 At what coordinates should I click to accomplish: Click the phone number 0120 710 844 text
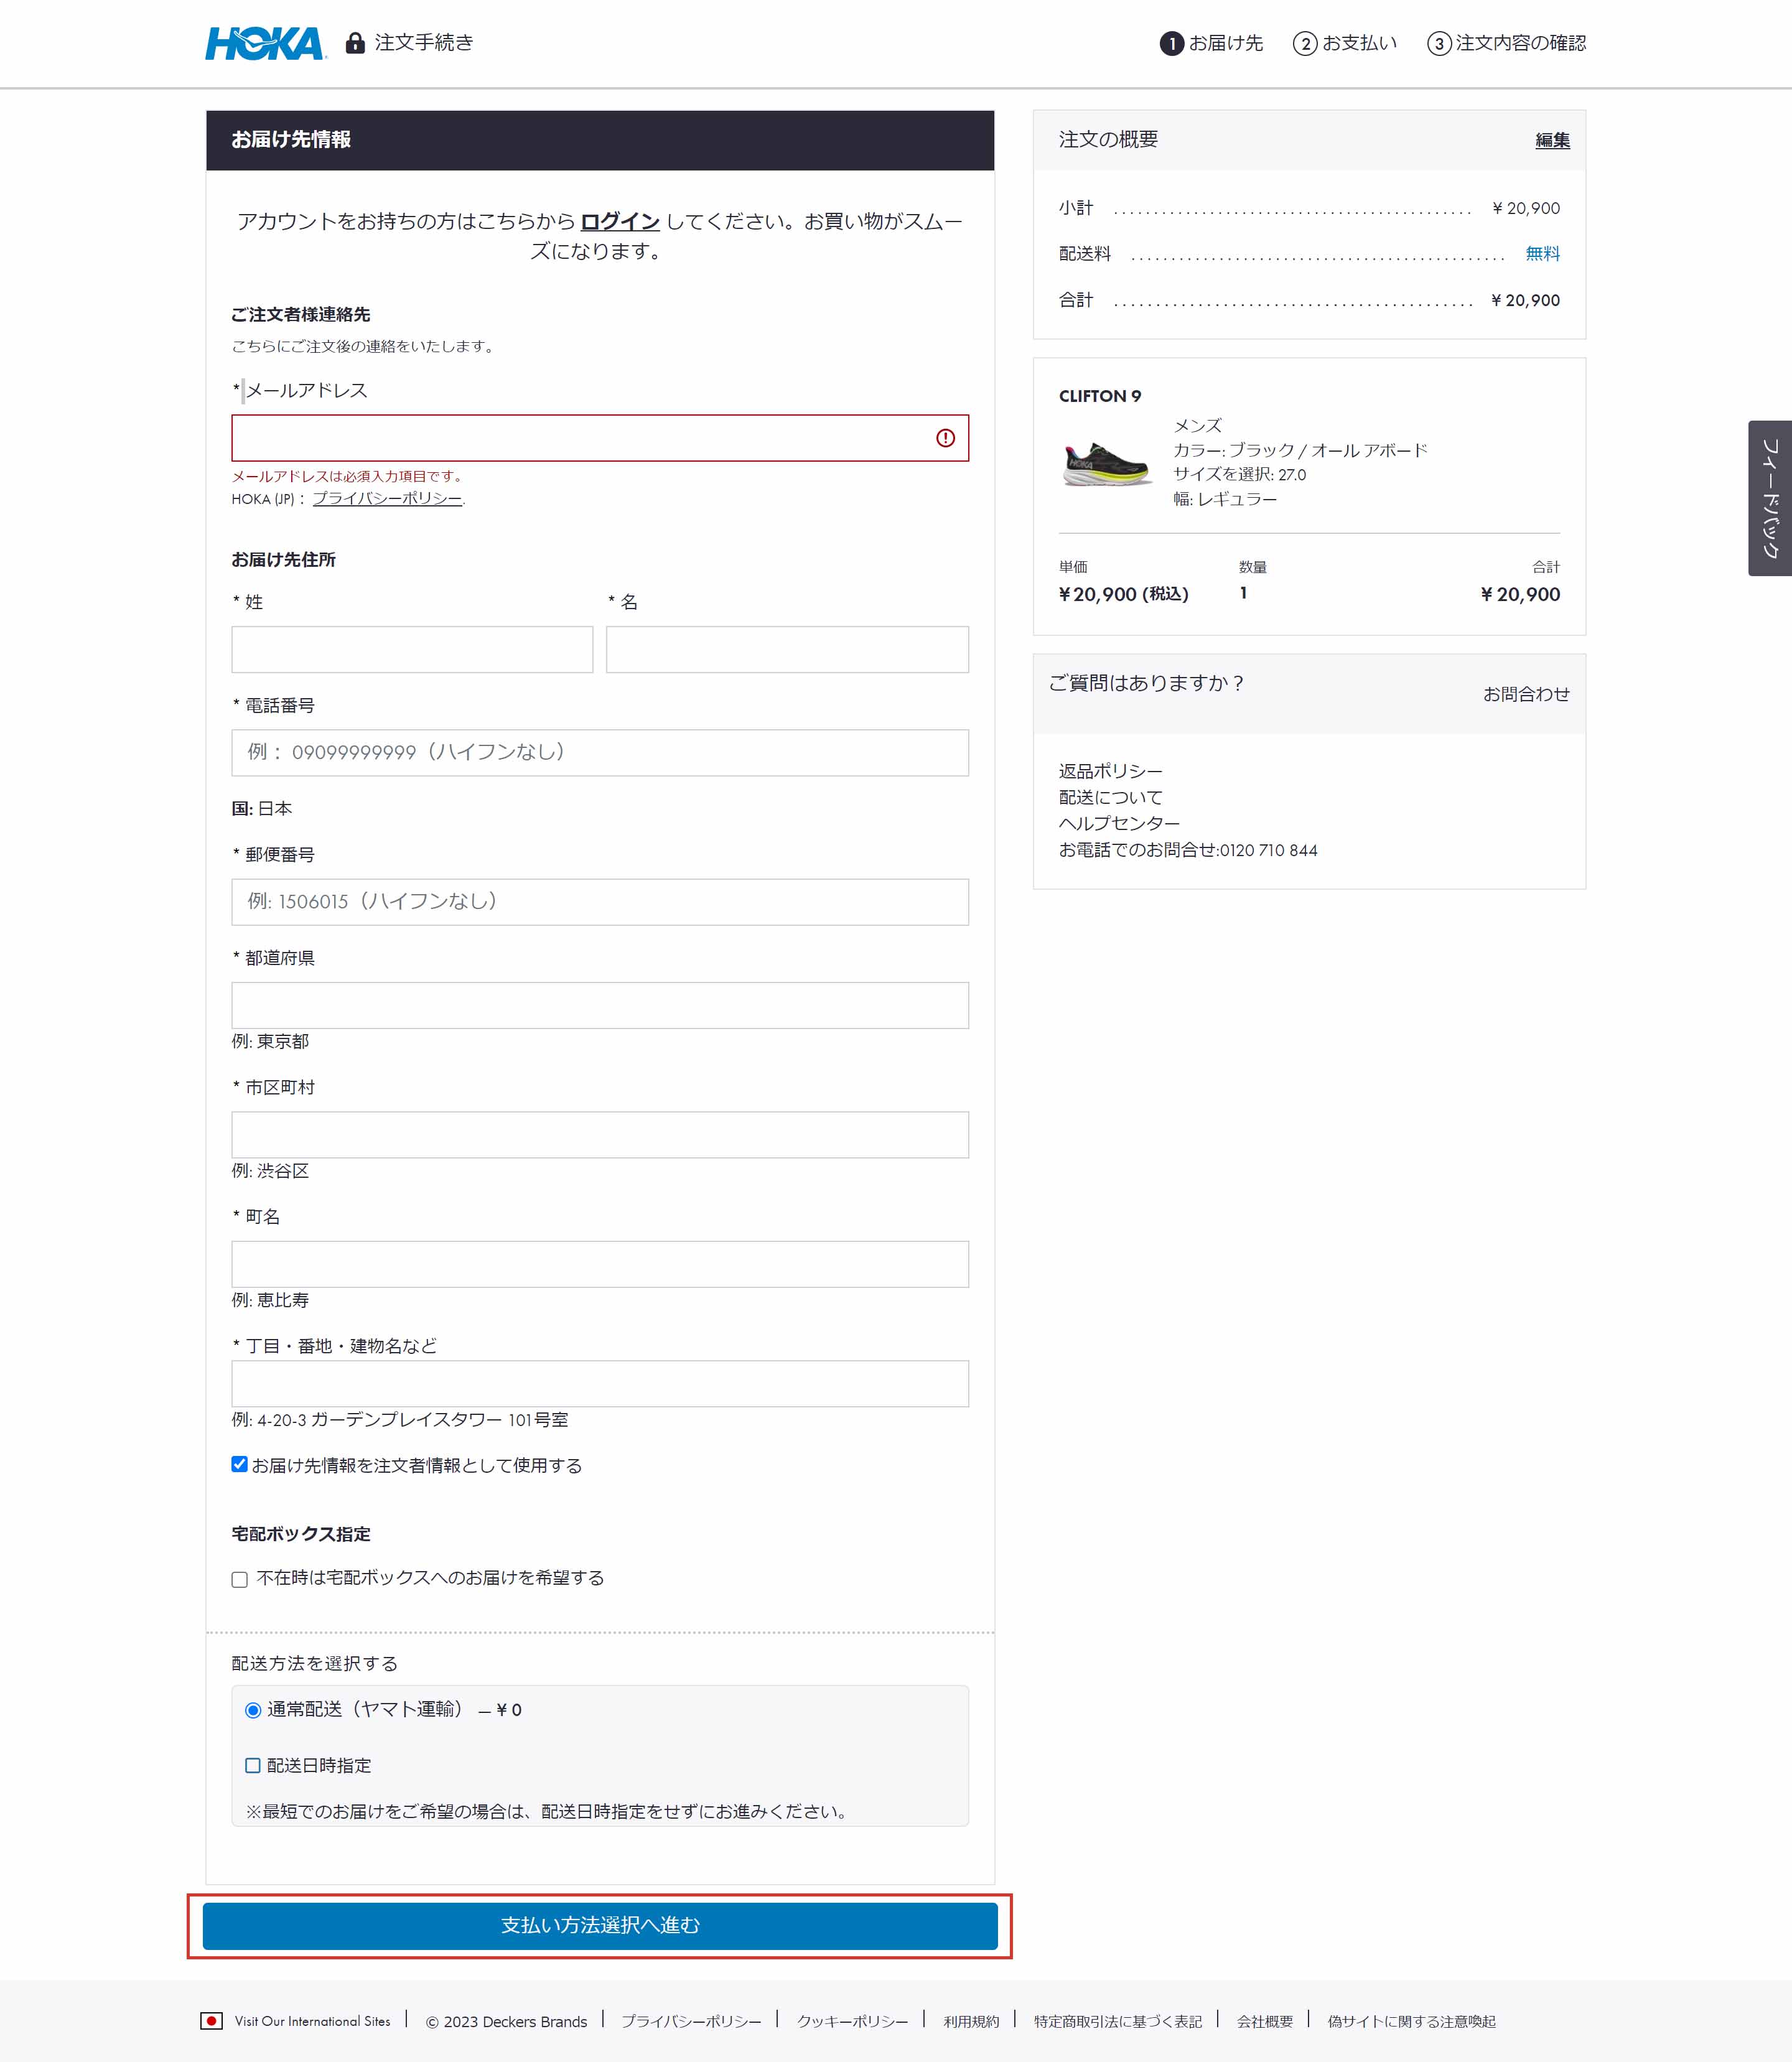(1268, 850)
